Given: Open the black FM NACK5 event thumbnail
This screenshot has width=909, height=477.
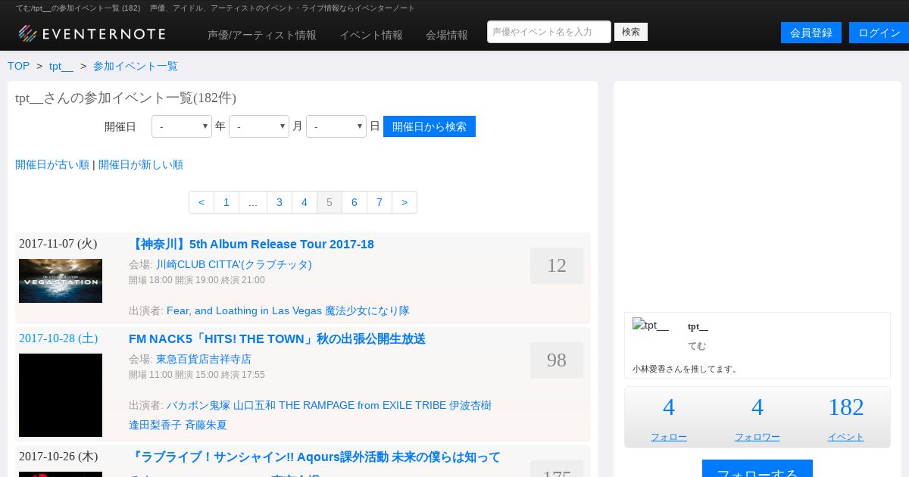Looking at the screenshot, I should click(61, 395).
